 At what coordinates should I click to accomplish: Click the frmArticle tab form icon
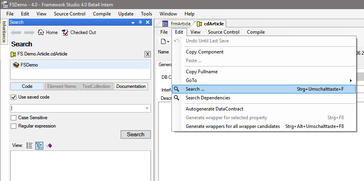point(165,24)
